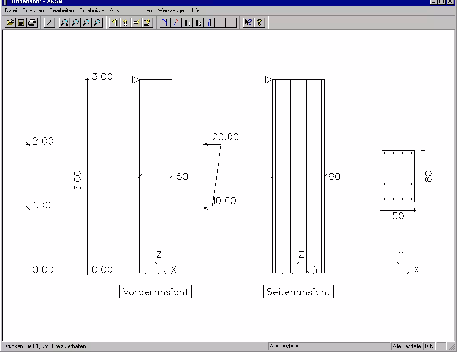
Task: Click the cross-section rectangle drawing
Action: 398,176
